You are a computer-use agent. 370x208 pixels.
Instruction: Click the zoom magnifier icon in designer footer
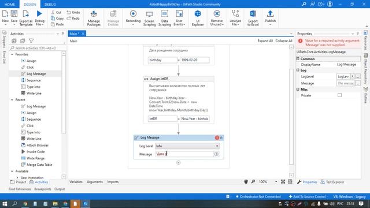pyautogui.click(x=253, y=181)
